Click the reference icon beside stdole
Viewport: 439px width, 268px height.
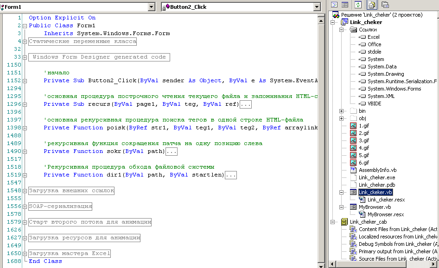click(x=363, y=52)
